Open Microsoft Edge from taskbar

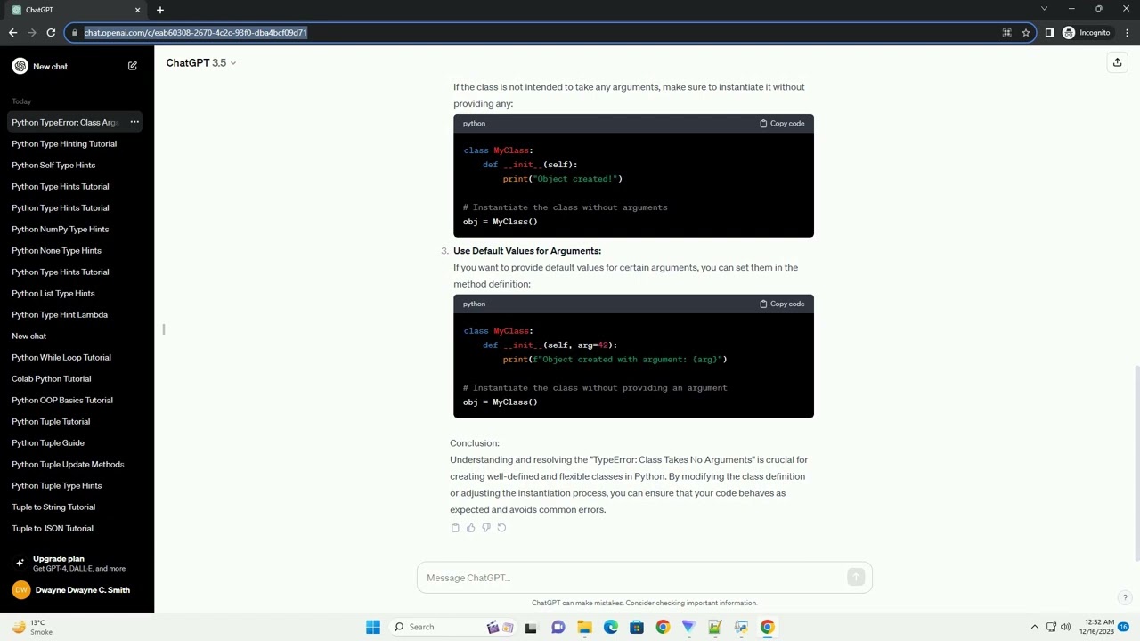click(610, 627)
